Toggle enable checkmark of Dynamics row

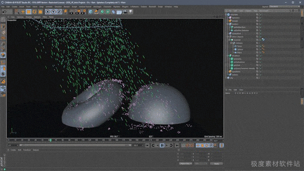[x=261, y=18]
